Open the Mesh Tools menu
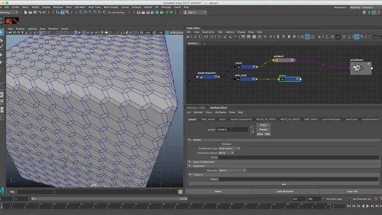This screenshot has width=382, height=215. pyautogui.click(x=94, y=7)
